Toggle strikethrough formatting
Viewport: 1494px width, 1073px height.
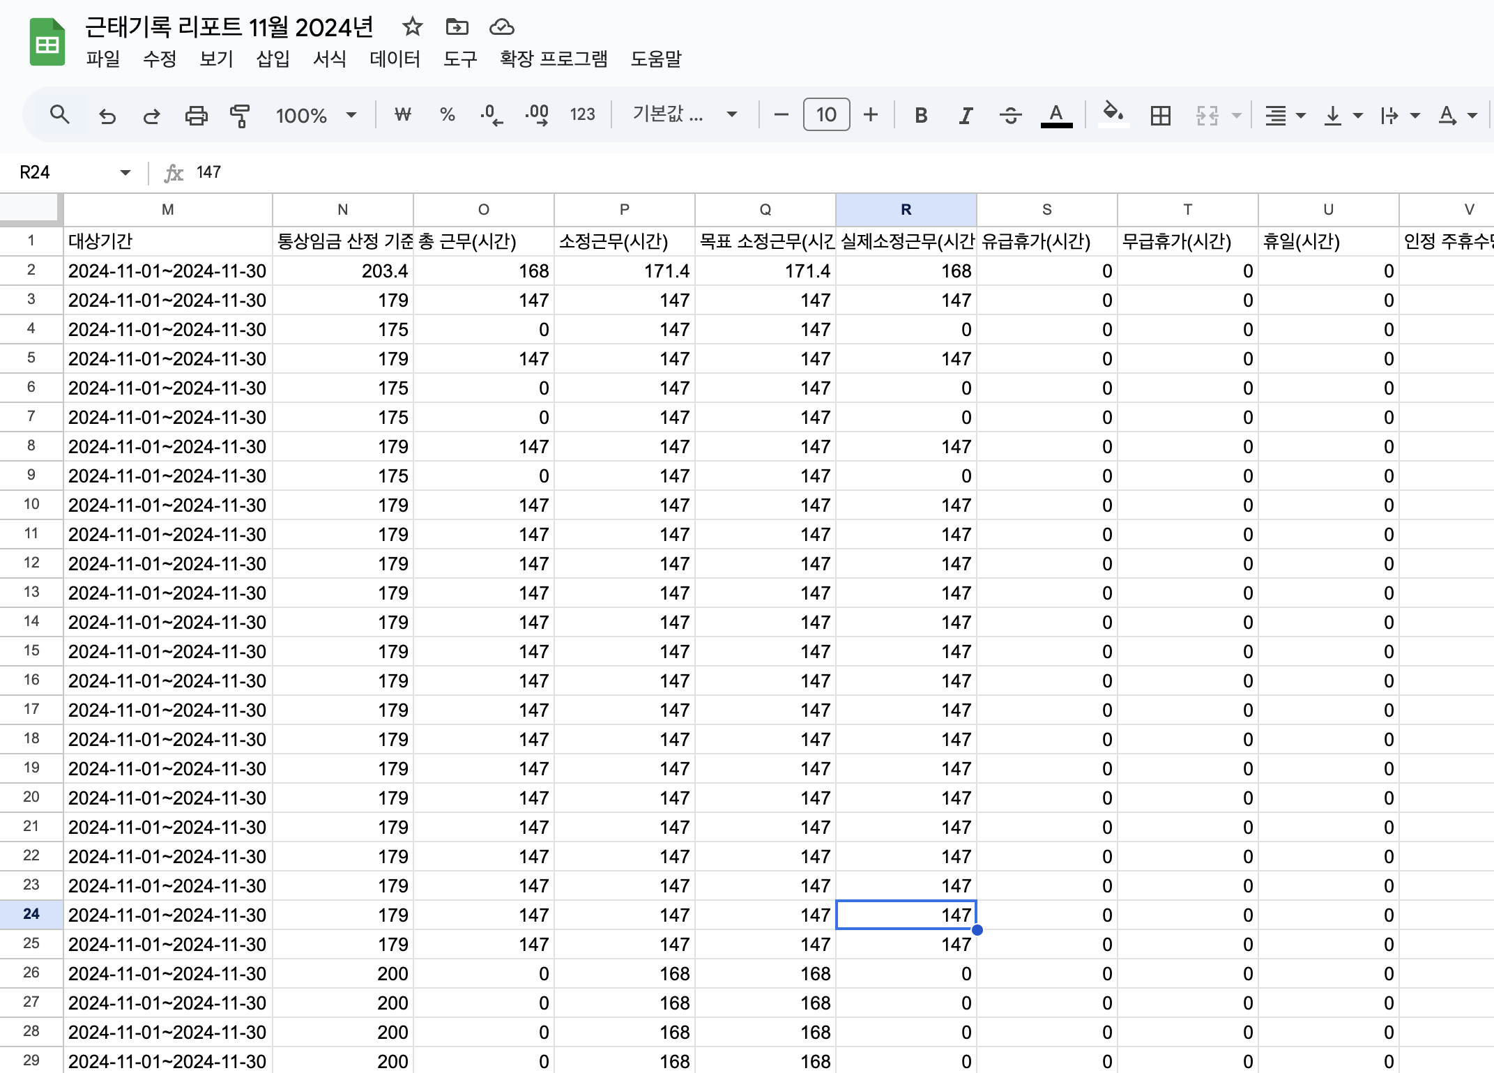click(1010, 115)
